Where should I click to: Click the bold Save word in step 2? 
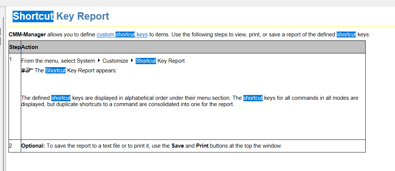click(178, 146)
